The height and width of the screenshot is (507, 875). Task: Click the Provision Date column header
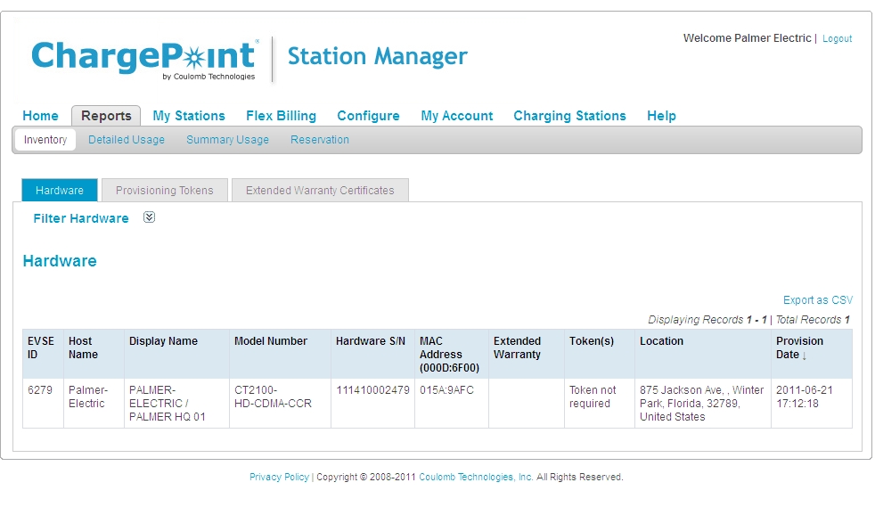pos(812,354)
